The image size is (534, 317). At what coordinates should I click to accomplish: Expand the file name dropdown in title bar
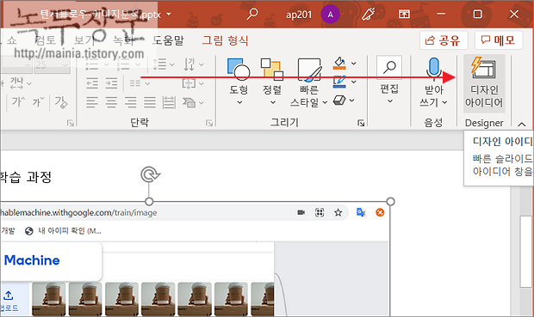(x=169, y=15)
